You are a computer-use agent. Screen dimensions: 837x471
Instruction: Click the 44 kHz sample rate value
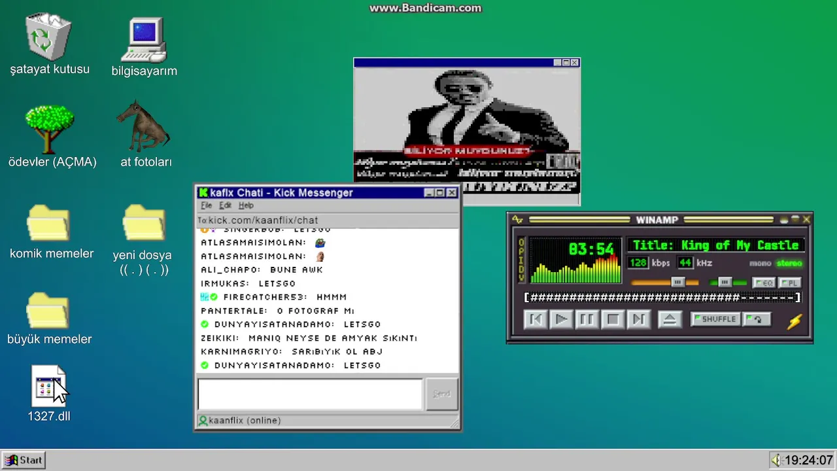click(x=685, y=263)
